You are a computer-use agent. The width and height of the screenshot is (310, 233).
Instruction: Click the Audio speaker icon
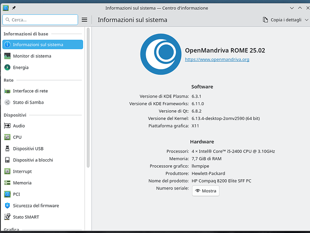[7, 126]
